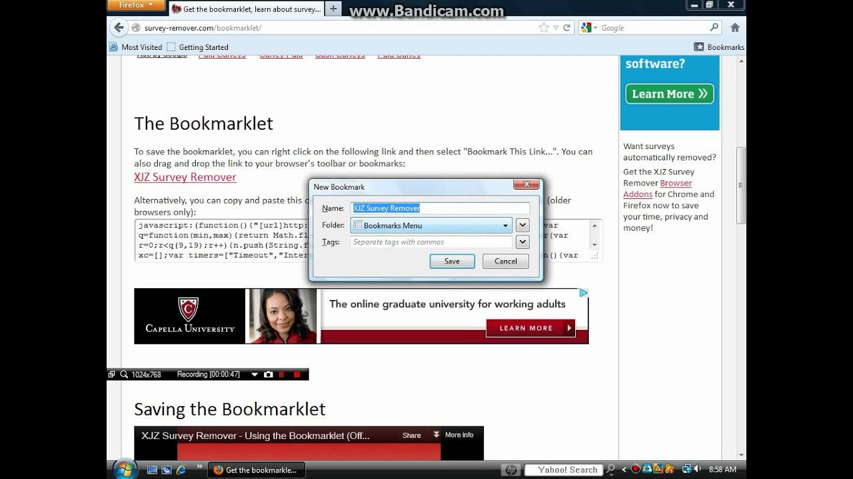Open the Google search engine selector

tap(587, 28)
